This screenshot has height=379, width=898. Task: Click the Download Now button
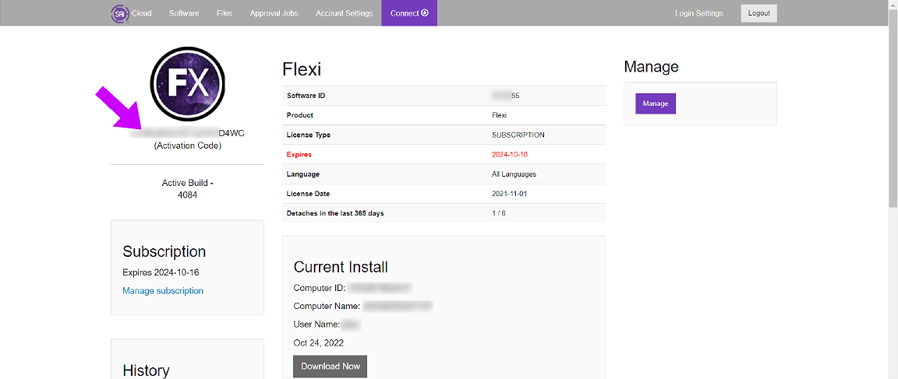[330, 367]
